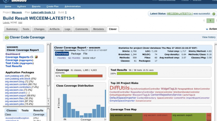Open the Dashboard link in sidebar
This screenshot has height=121, width=217.
click(13, 54)
